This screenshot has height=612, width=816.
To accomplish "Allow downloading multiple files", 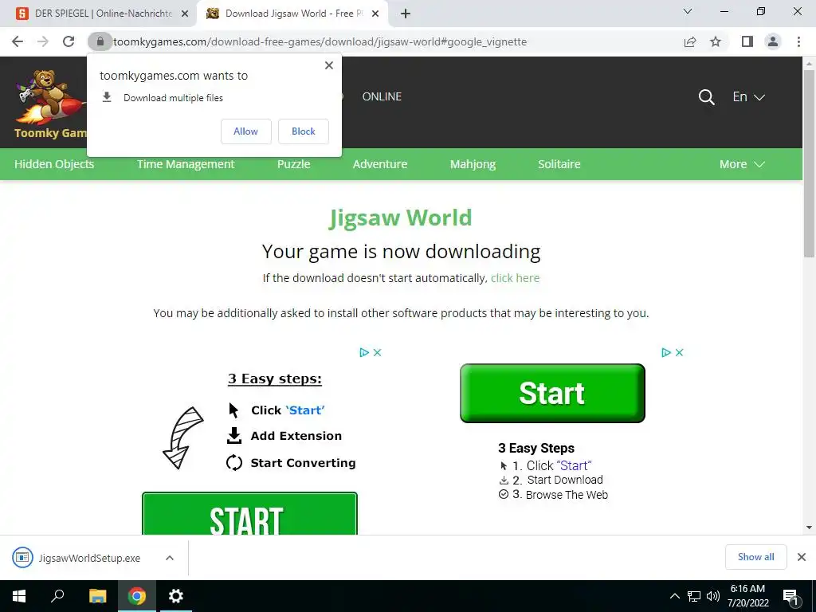I will coord(245,131).
